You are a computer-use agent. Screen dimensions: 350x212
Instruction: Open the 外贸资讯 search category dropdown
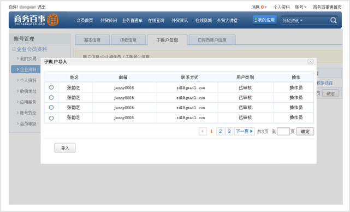click(x=293, y=21)
